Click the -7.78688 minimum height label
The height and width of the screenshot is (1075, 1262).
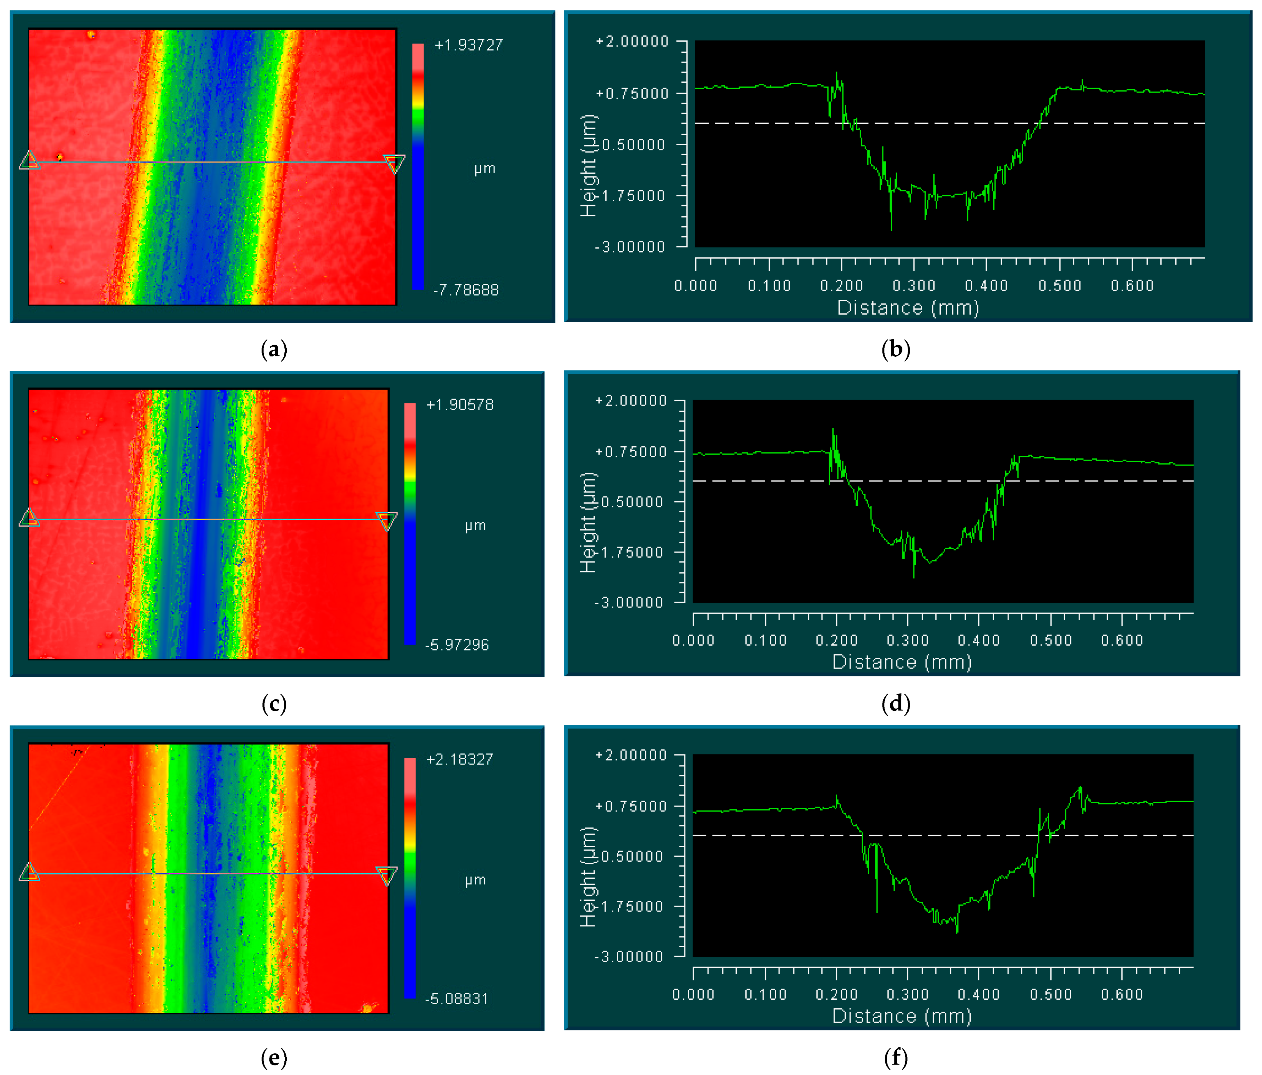click(466, 290)
